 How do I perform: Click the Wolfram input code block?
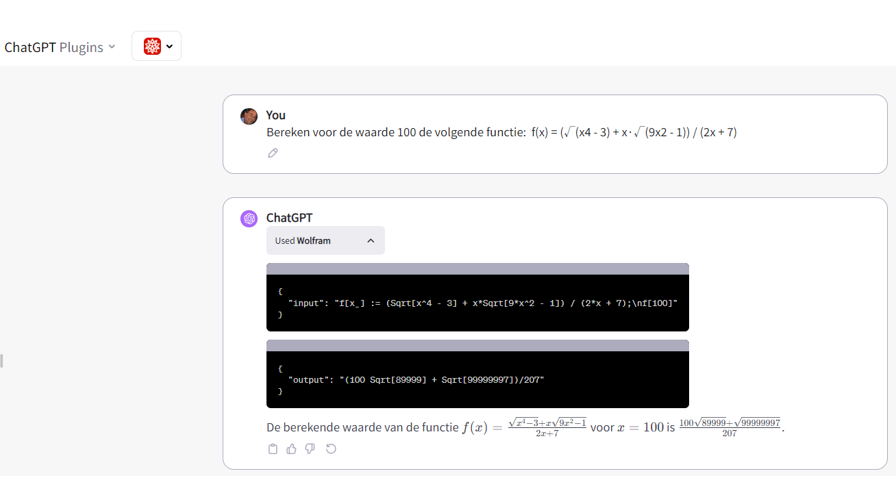click(477, 303)
